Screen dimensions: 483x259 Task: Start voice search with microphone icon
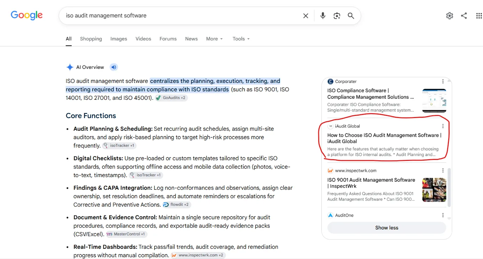323,16
